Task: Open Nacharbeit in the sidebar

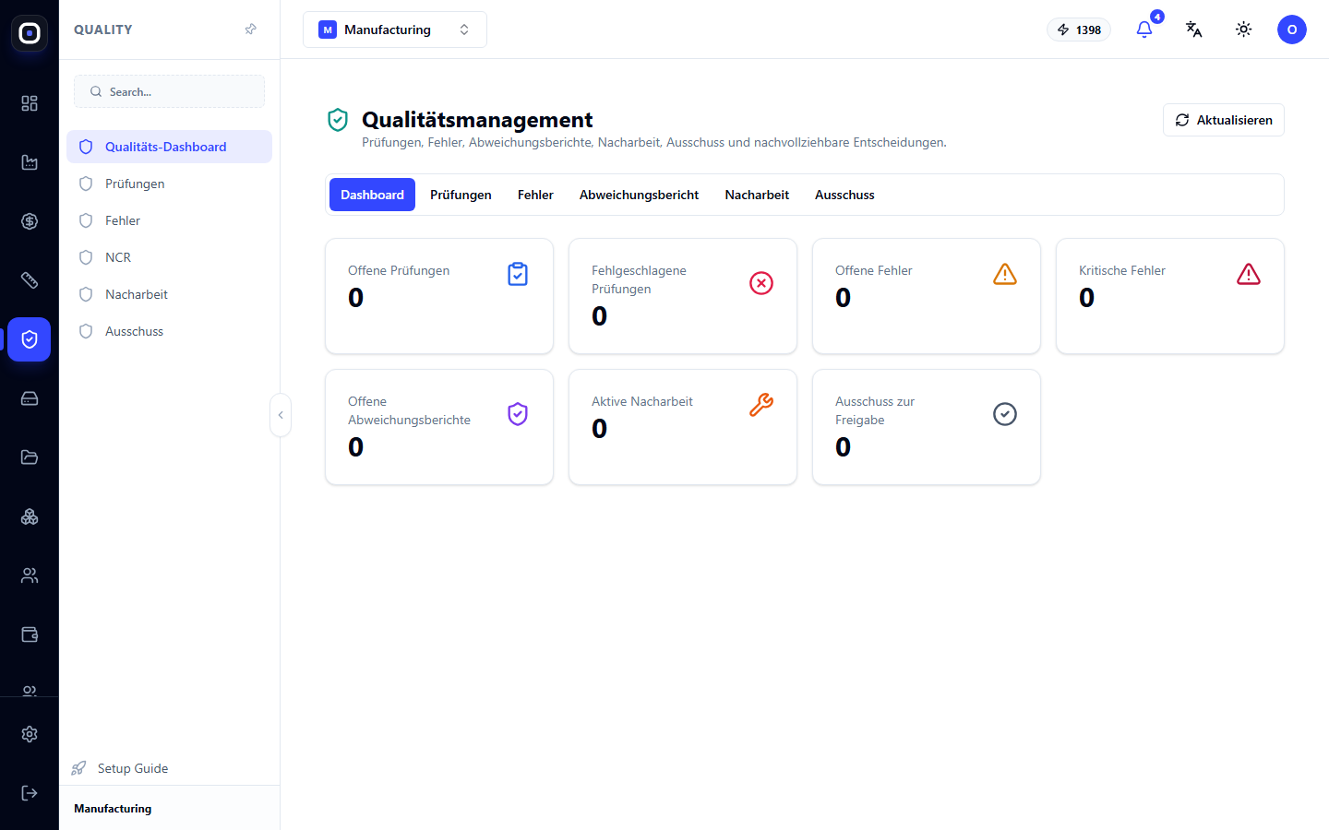Action: point(169,294)
